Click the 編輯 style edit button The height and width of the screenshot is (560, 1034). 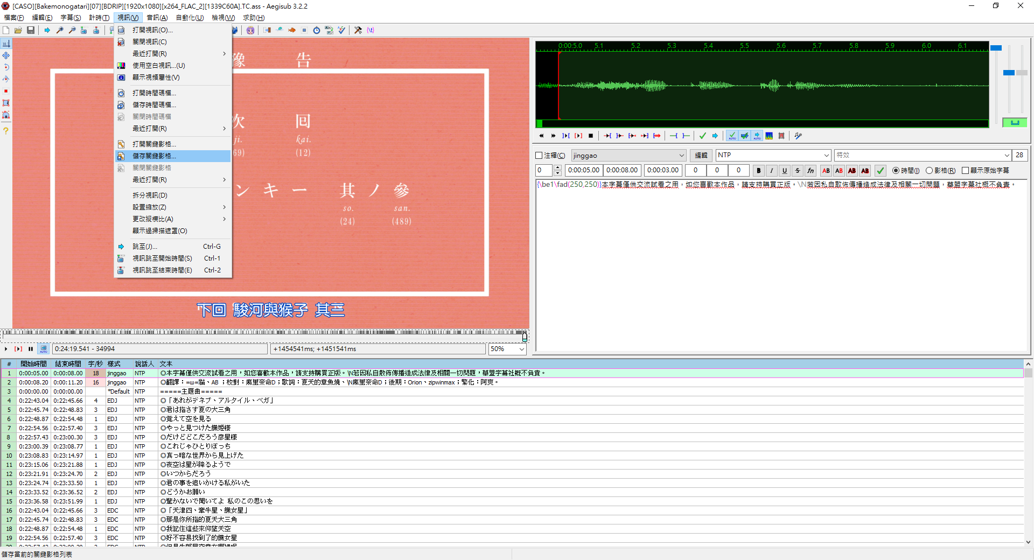coord(701,156)
